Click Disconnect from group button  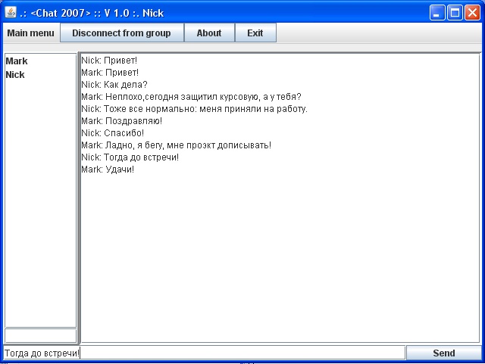click(122, 33)
